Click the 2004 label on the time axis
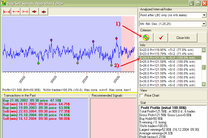Viewport: 208px width, 138px height. point(85,79)
